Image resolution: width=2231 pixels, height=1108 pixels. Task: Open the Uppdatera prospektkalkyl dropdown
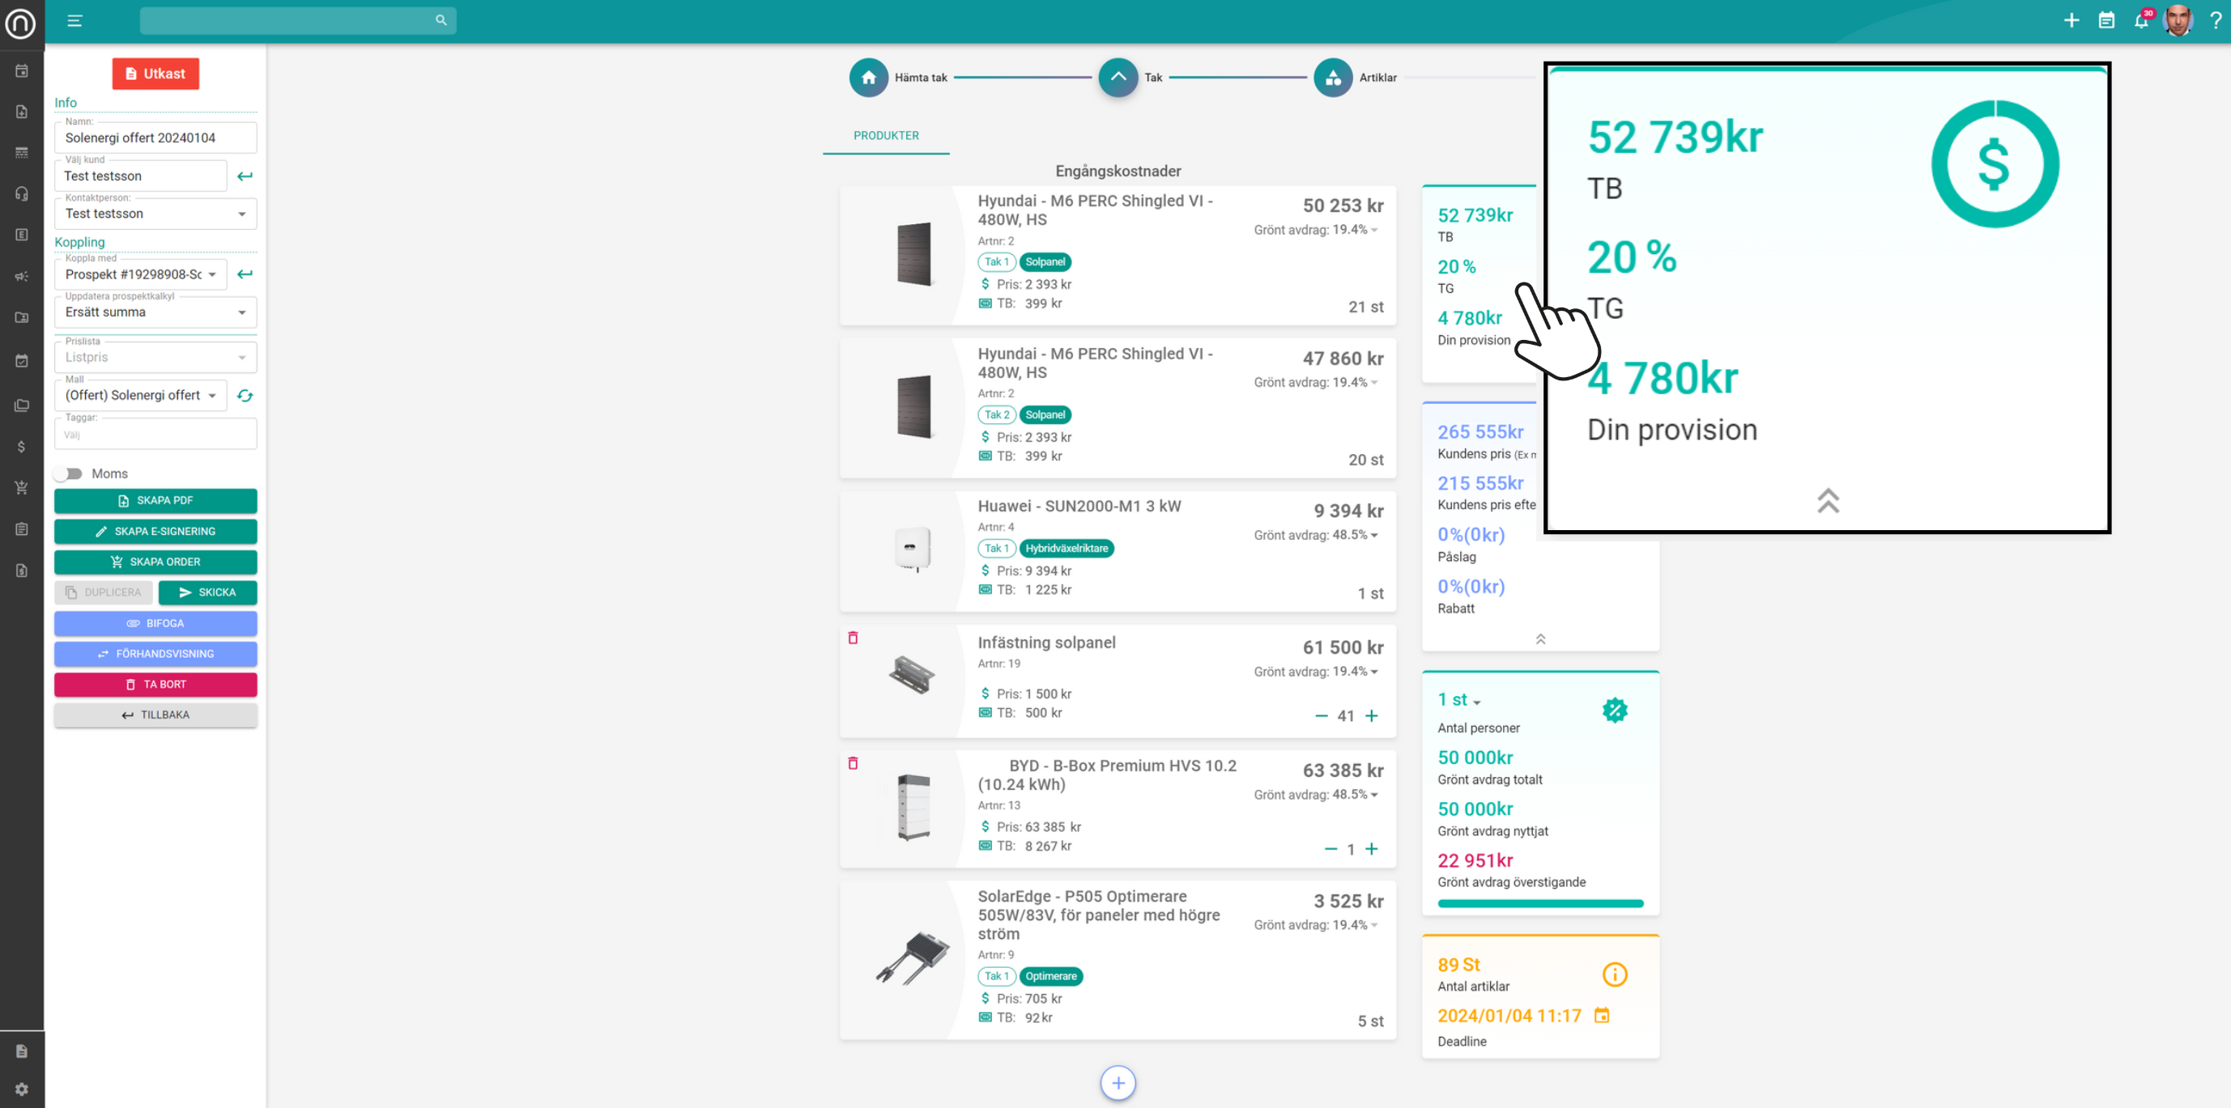tap(156, 312)
